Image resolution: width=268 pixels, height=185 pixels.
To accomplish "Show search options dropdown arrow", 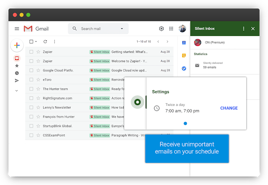I will (122, 29).
